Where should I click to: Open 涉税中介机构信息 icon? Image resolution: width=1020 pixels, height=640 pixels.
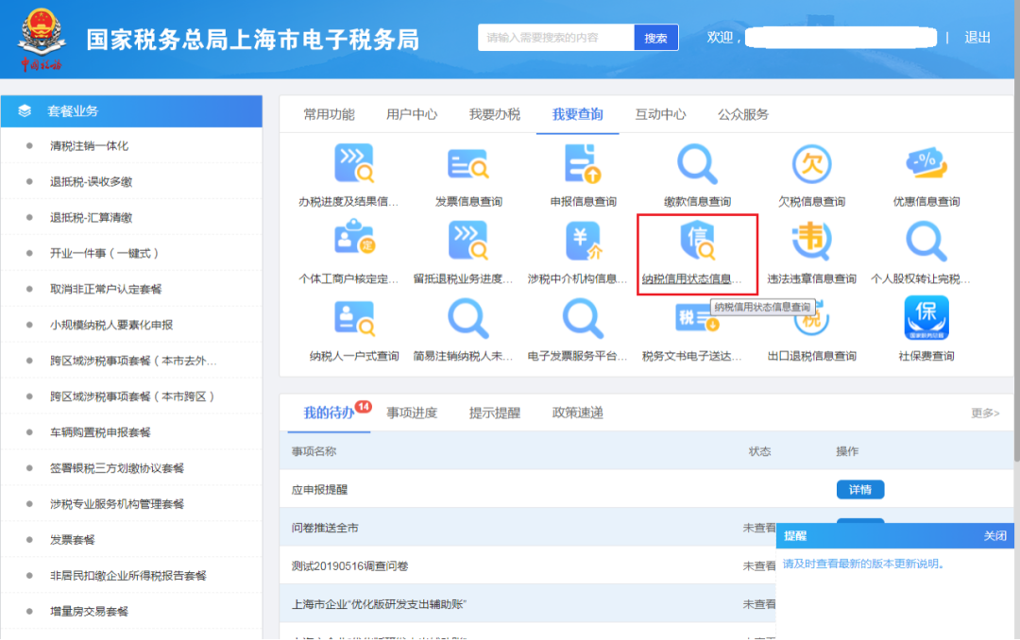(x=582, y=240)
